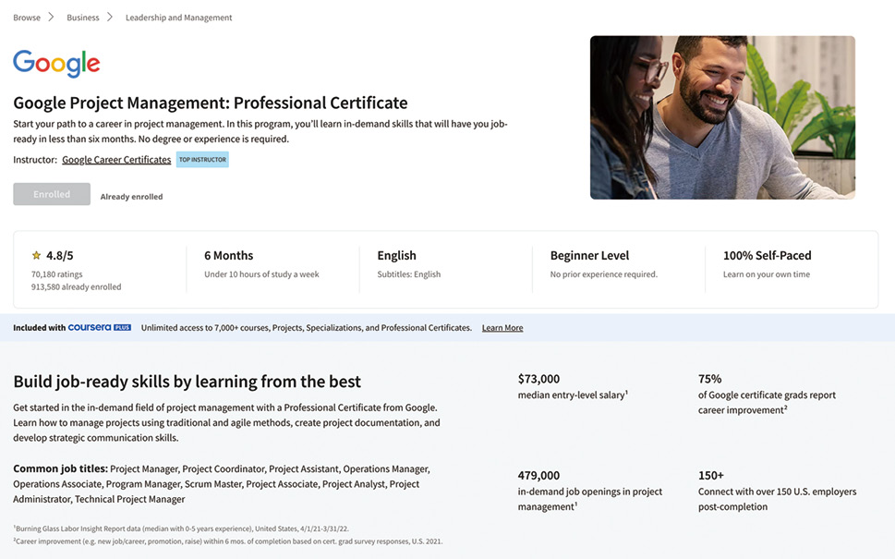Open the Google Career Certificates instructor link
Viewport: 895px width, 559px height.
point(116,160)
